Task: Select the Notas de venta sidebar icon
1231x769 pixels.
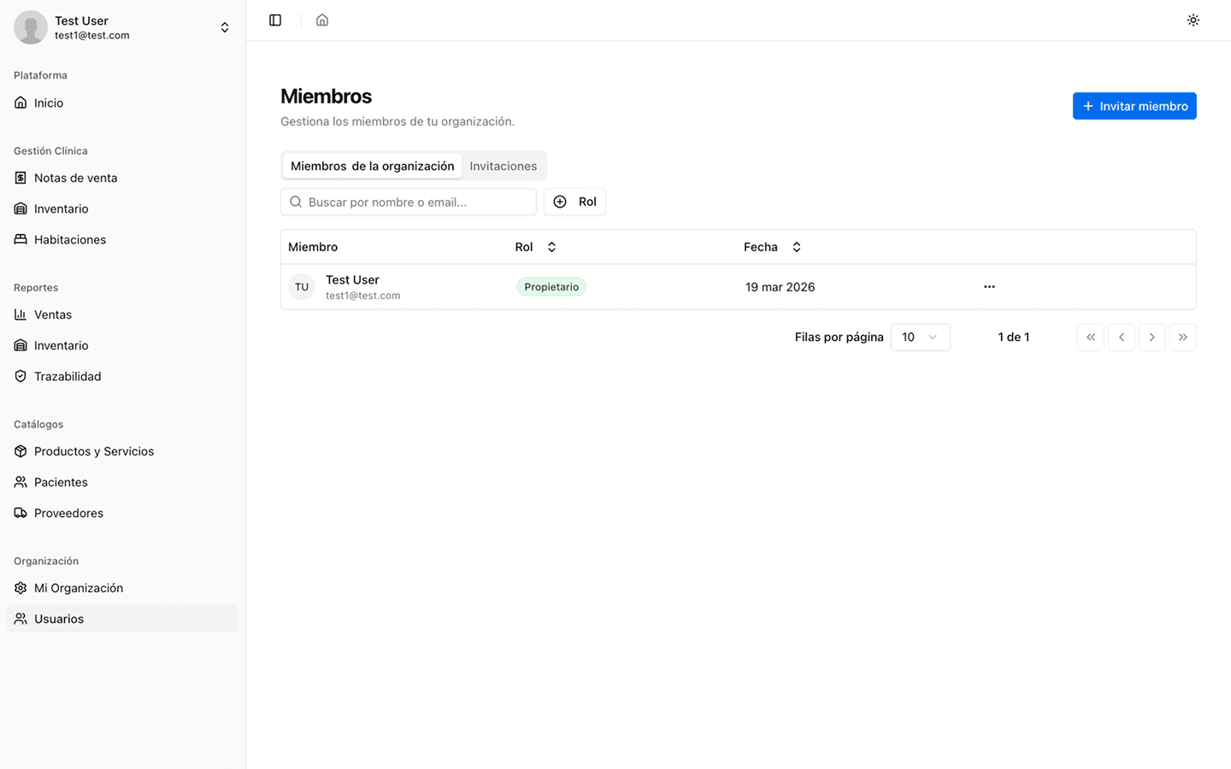Action: pyautogui.click(x=20, y=178)
